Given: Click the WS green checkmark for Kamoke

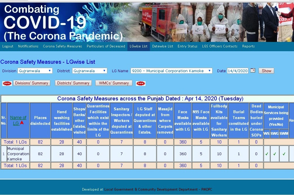Looking at the screenshot, I should tap(267, 154).
